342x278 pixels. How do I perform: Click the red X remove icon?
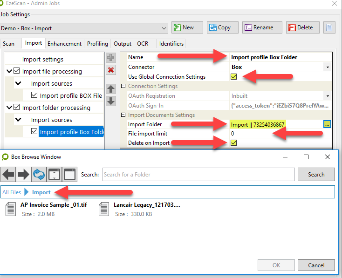(x=111, y=70)
